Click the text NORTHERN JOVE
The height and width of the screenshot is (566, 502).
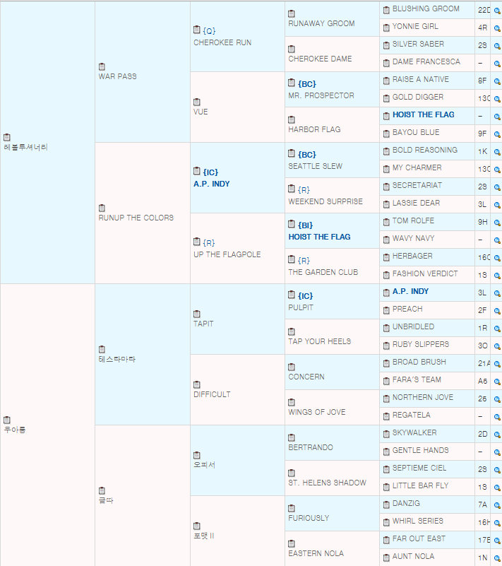pos(423,397)
